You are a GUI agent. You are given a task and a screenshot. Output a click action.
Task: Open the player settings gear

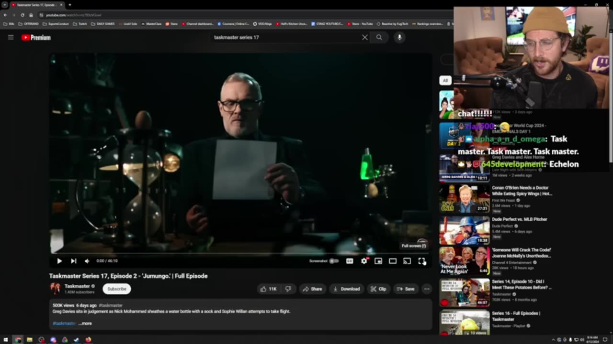[x=364, y=261]
